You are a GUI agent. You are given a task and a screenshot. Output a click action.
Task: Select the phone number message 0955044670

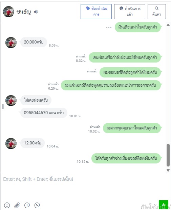coord(44,113)
